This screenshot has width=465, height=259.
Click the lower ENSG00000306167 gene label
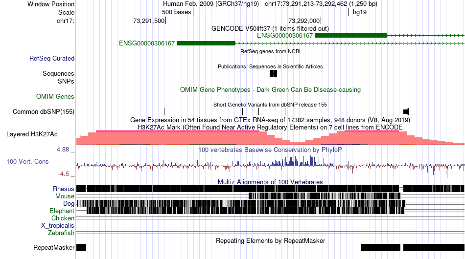pyautogui.click(x=147, y=43)
